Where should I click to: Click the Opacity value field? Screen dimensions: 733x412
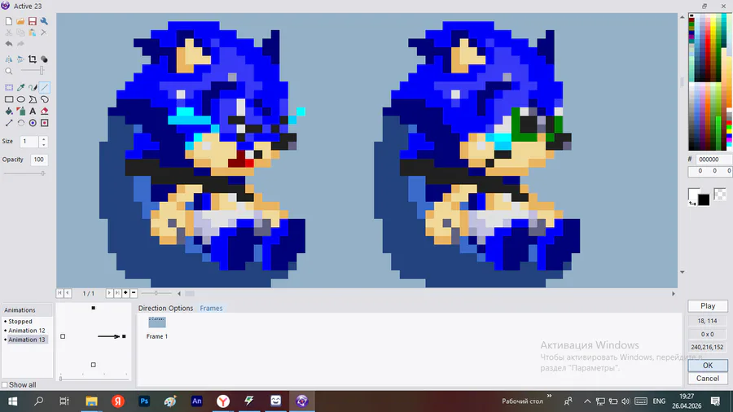click(39, 160)
